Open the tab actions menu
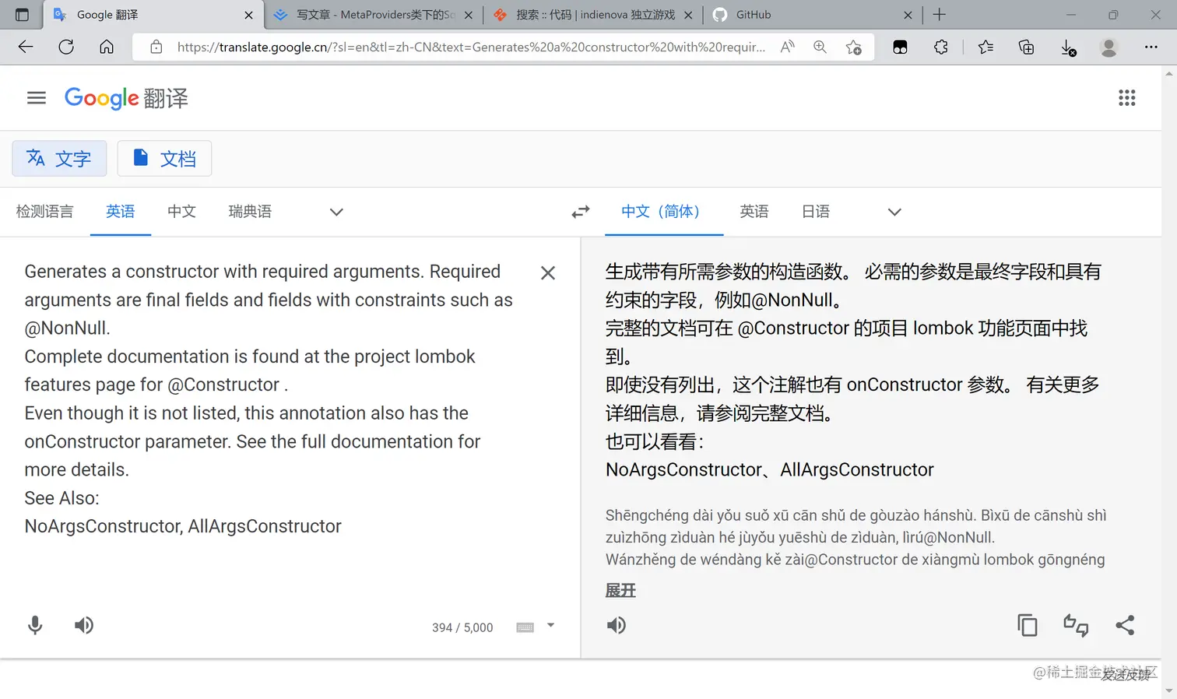This screenshot has height=699, width=1177. point(22,15)
